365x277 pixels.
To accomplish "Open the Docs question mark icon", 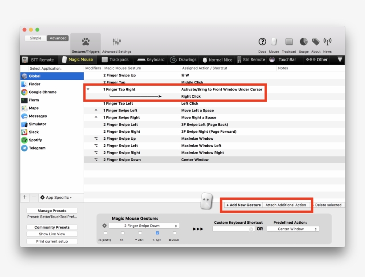I will (262, 42).
